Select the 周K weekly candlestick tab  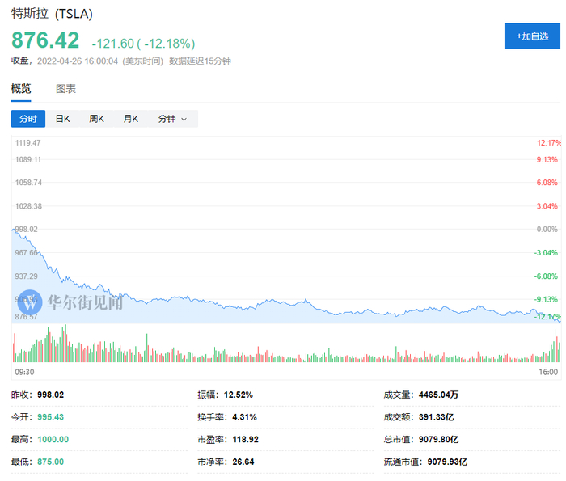[96, 119]
